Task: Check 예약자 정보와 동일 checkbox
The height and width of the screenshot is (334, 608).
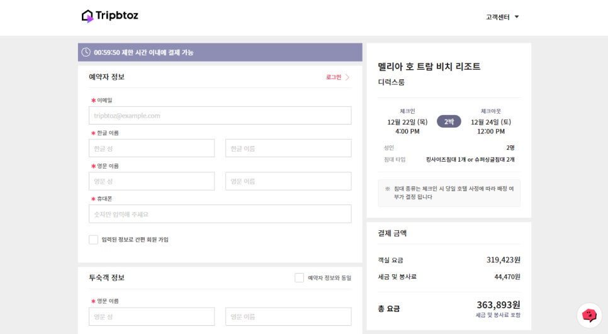Action: (x=300, y=277)
